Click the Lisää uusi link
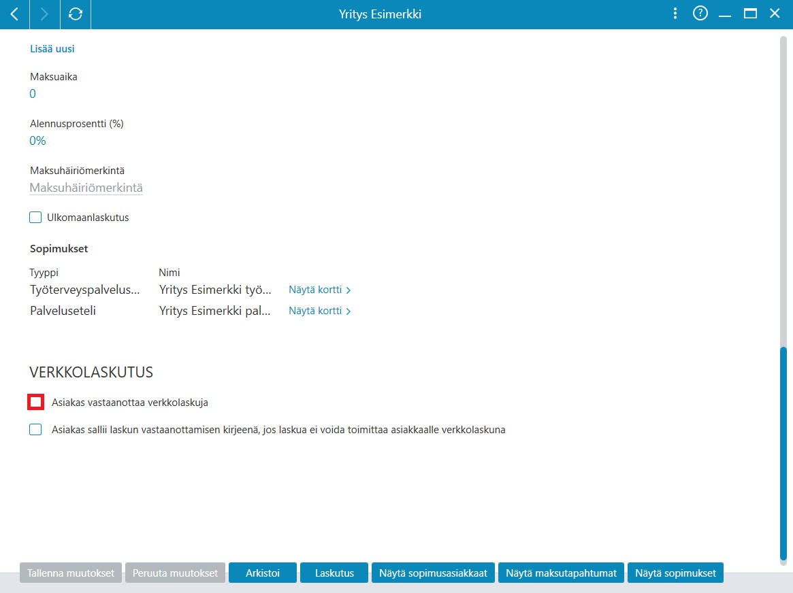Screen dimensions: 793x593 point(52,49)
